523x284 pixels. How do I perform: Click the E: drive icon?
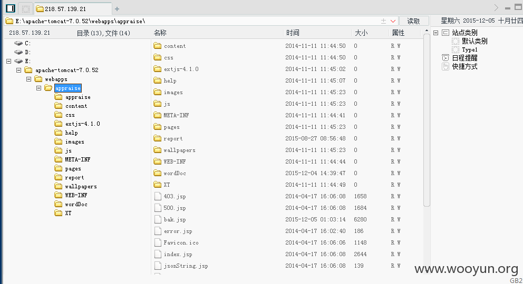click(x=18, y=61)
